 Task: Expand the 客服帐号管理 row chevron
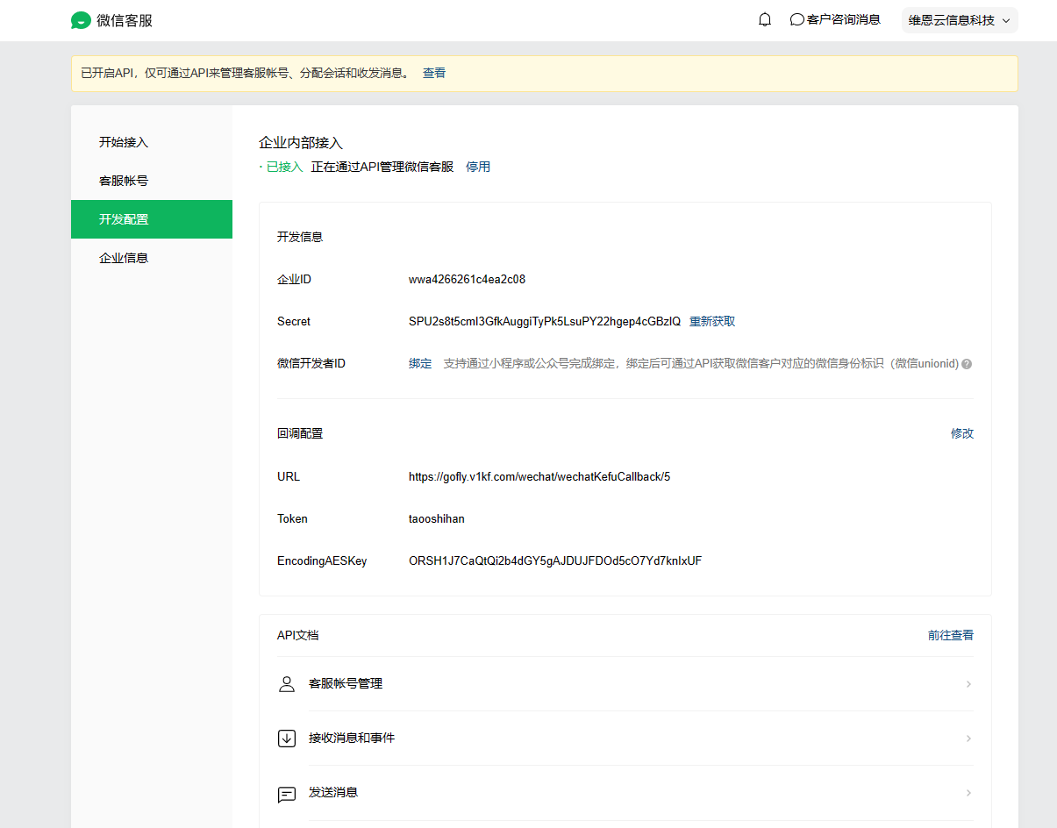968,684
